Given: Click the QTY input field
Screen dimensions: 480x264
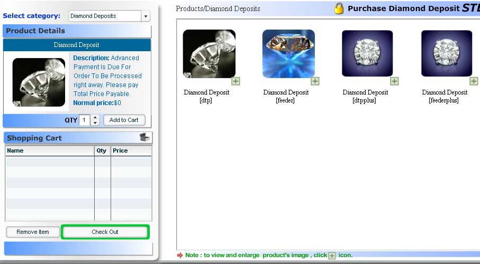Looking at the screenshot, I should [85, 120].
